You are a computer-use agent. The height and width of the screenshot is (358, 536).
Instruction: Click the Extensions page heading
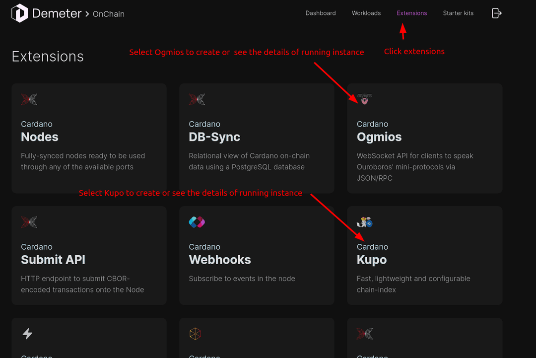pos(48,57)
